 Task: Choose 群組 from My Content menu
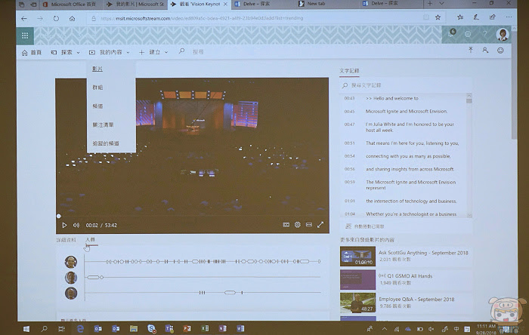point(97,88)
